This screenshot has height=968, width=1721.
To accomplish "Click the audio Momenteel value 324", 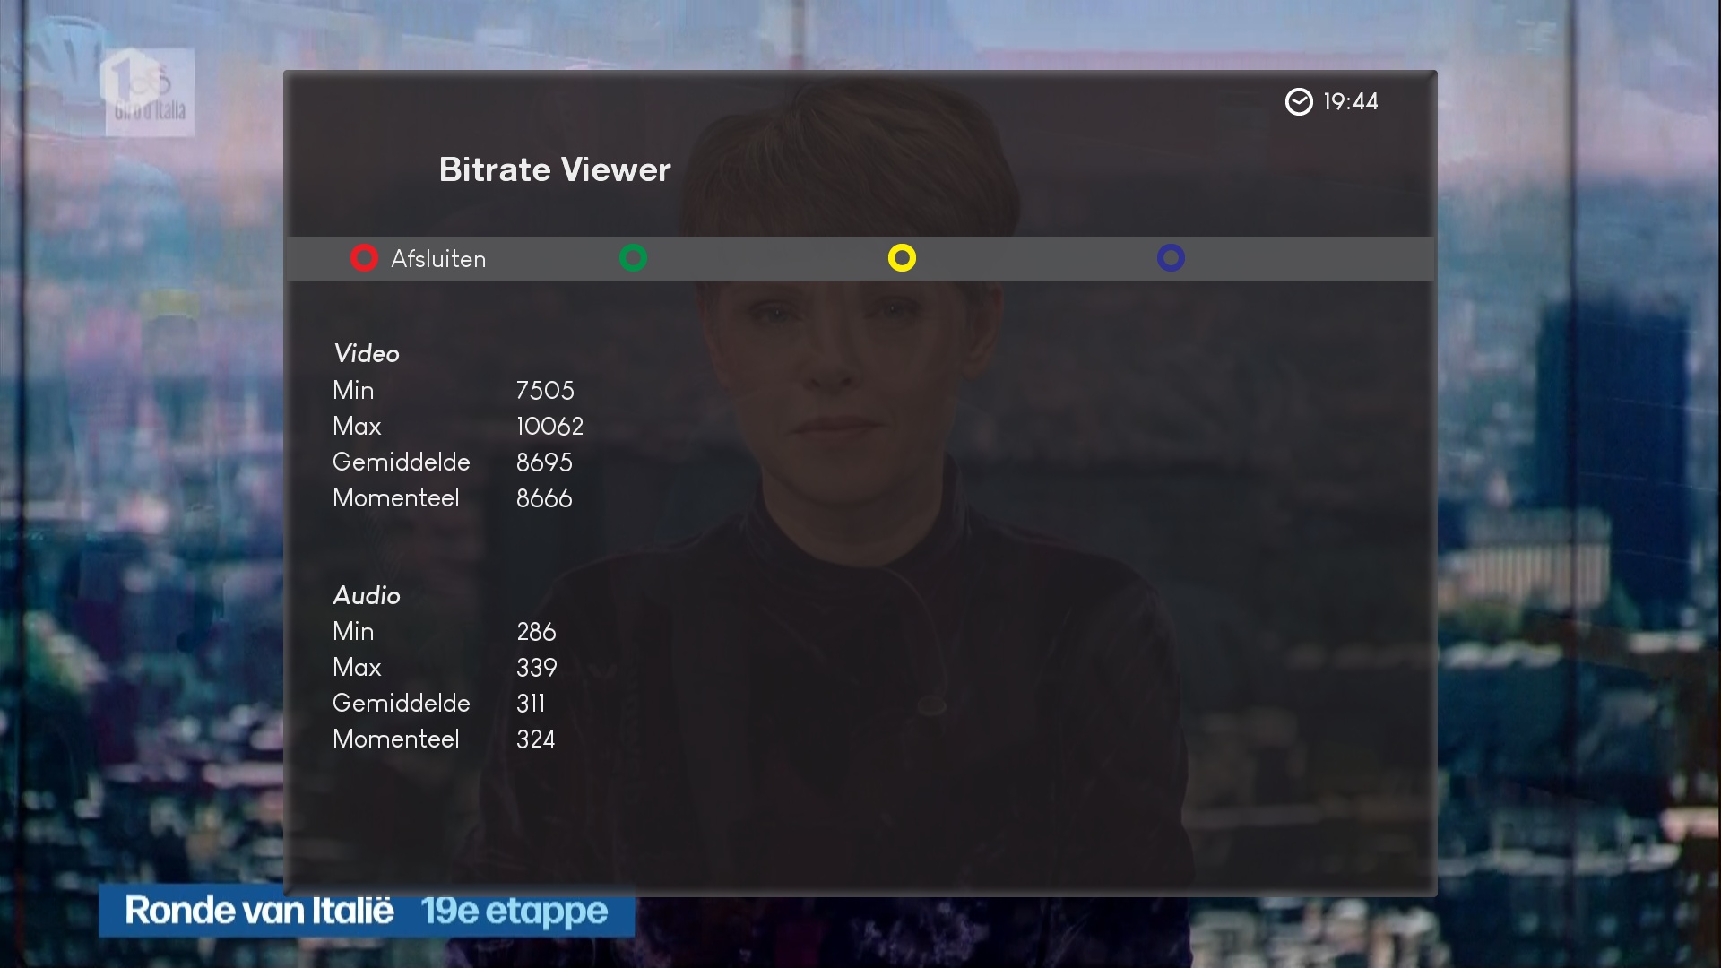I will click(535, 739).
